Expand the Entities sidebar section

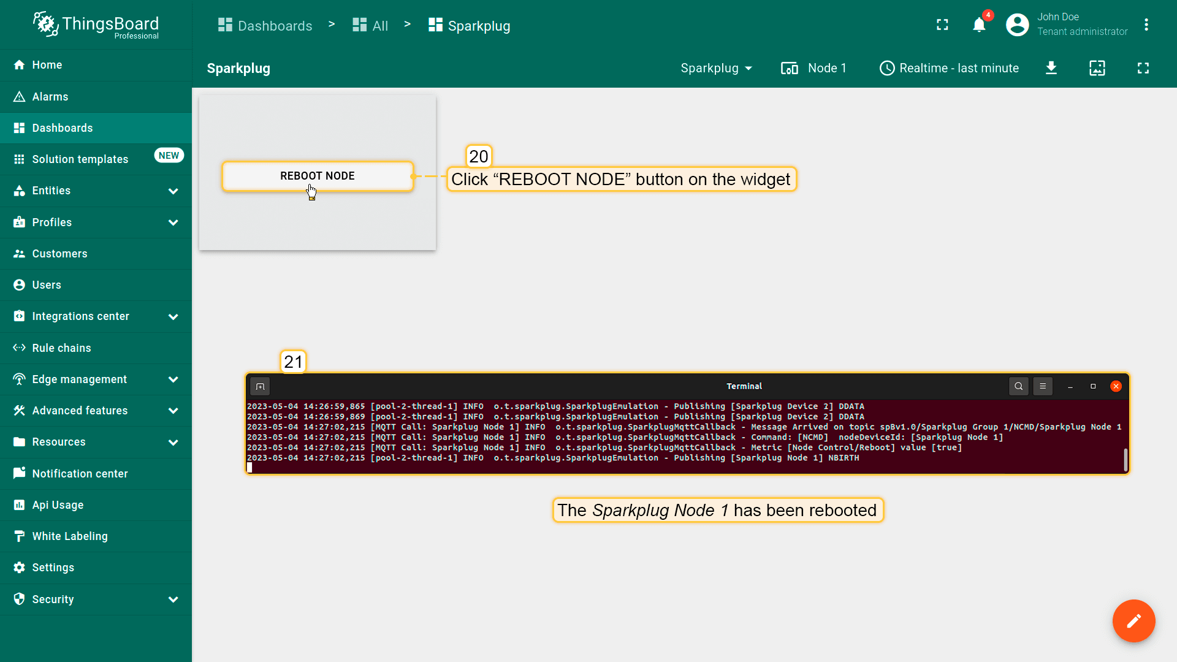pyautogui.click(x=173, y=191)
